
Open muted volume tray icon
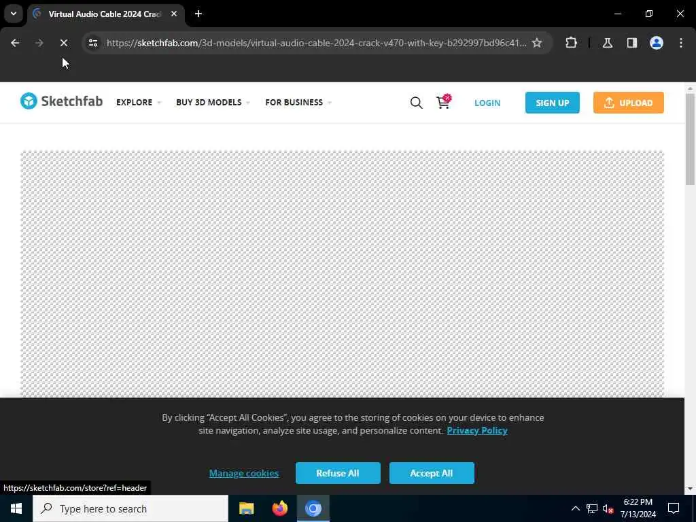[608, 508]
